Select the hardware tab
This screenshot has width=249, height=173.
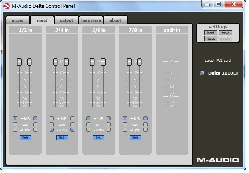click(x=91, y=20)
